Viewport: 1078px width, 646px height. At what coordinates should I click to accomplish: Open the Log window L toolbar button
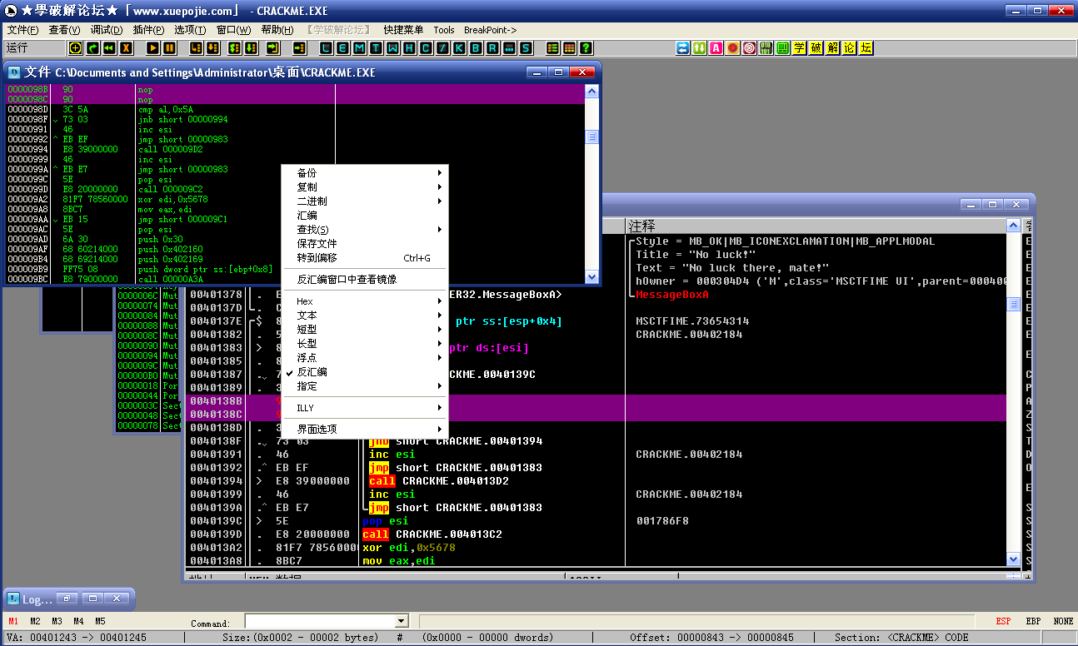pyautogui.click(x=326, y=48)
